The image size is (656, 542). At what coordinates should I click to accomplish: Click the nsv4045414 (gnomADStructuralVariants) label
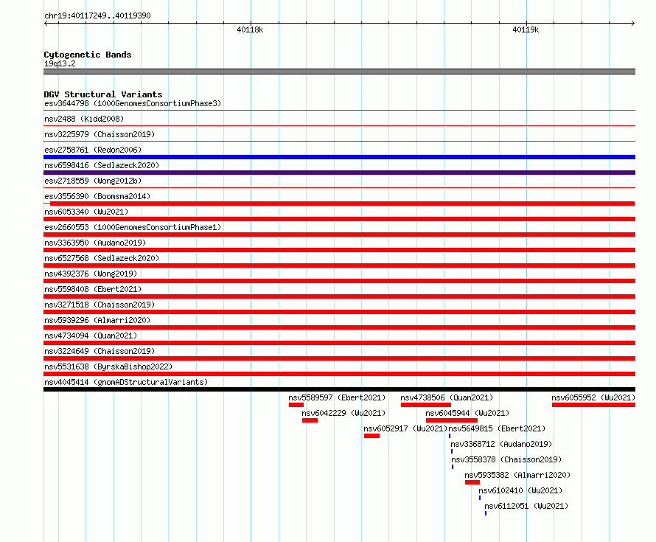point(126,382)
